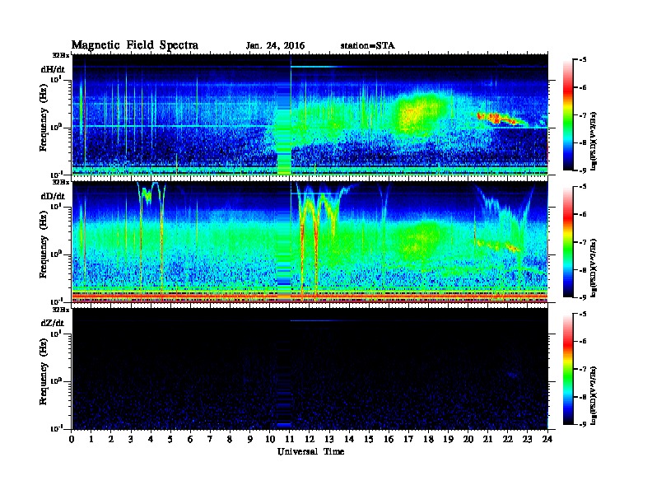Click the '32Hz' label above dD/dt
652x504 pixels.
tap(61, 182)
